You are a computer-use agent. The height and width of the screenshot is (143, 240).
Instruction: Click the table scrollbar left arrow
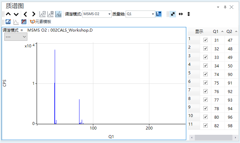(192, 137)
